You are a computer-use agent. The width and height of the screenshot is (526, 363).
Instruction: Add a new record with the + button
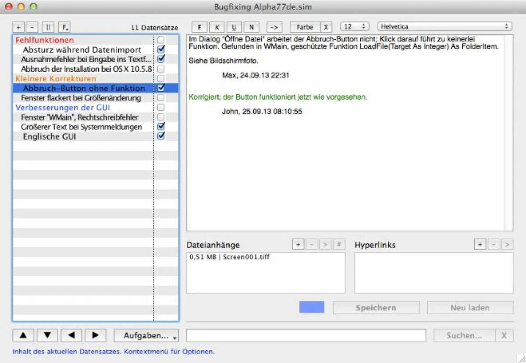[x=18, y=27]
